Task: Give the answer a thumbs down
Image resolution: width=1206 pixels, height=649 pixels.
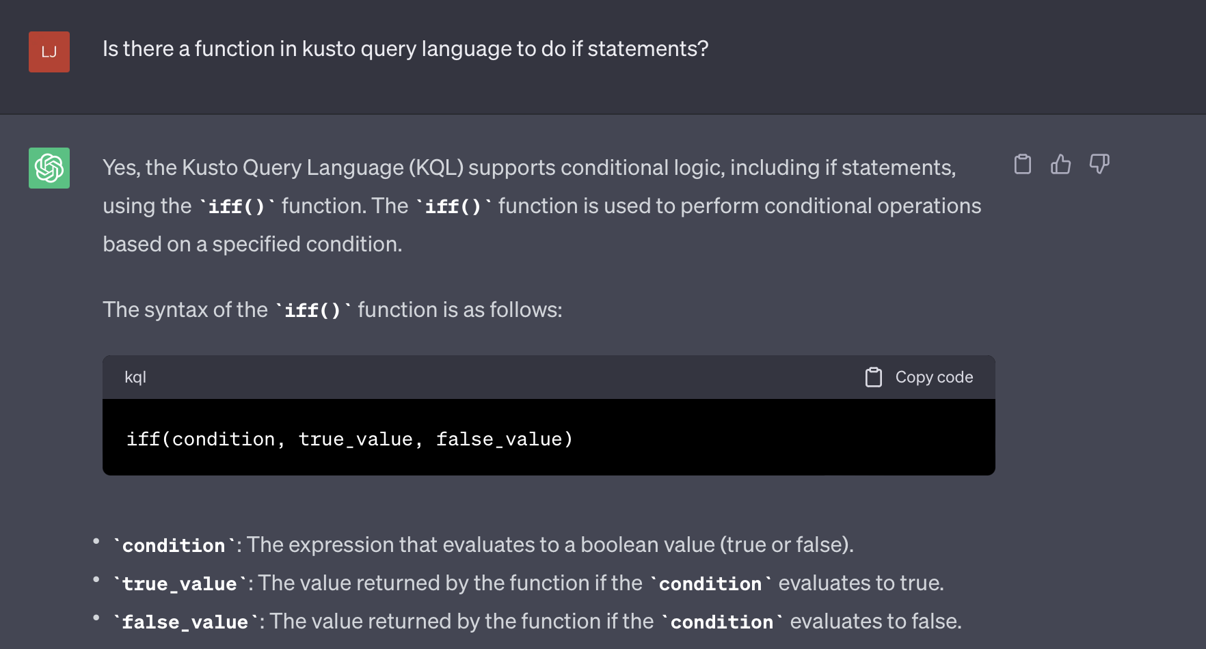Action: click(1099, 164)
